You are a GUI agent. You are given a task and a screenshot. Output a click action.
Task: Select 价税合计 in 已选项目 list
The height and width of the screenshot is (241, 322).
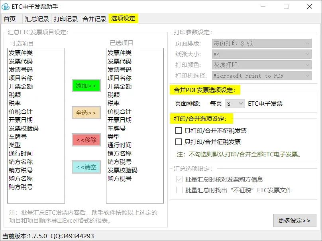click(120, 112)
